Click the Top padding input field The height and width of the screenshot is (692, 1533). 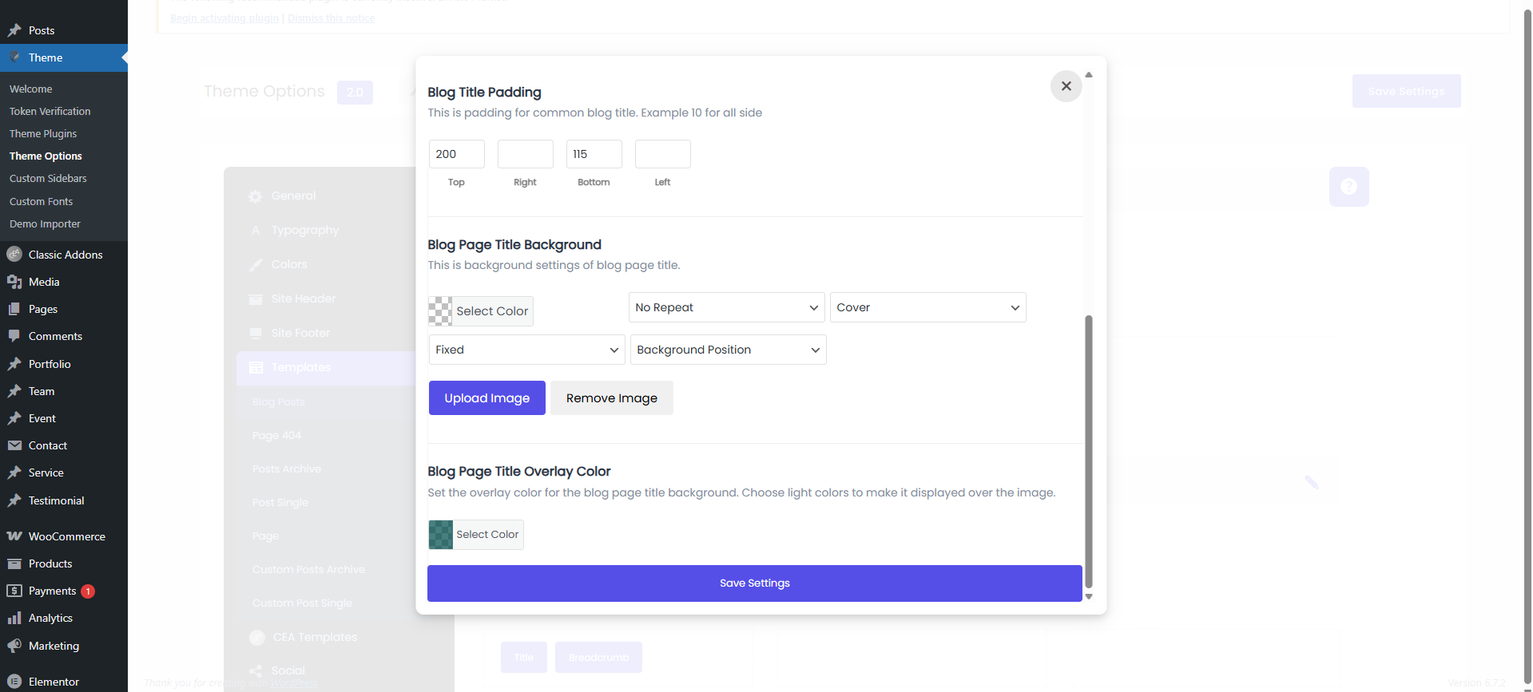(x=457, y=154)
